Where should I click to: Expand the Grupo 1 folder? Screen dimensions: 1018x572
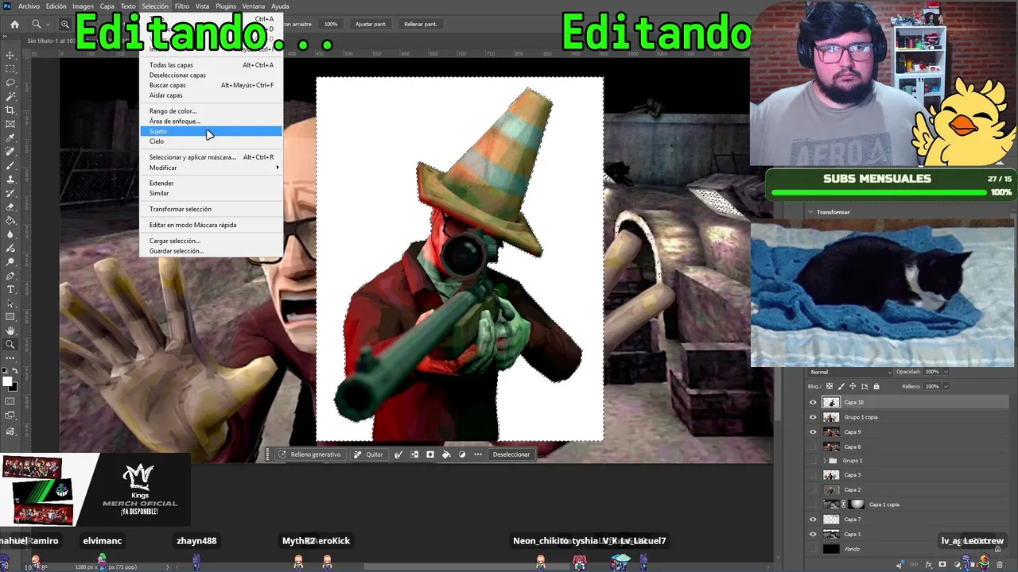(824, 461)
